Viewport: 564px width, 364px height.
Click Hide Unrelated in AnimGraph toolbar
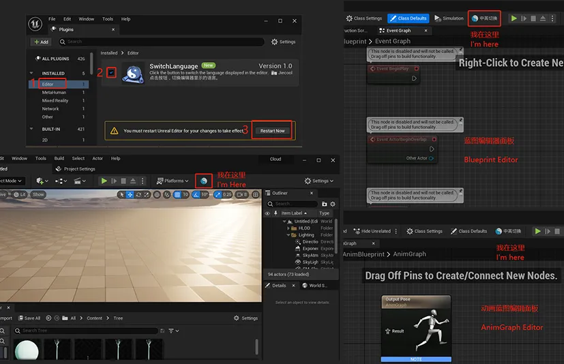pyautogui.click(x=372, y=231)
